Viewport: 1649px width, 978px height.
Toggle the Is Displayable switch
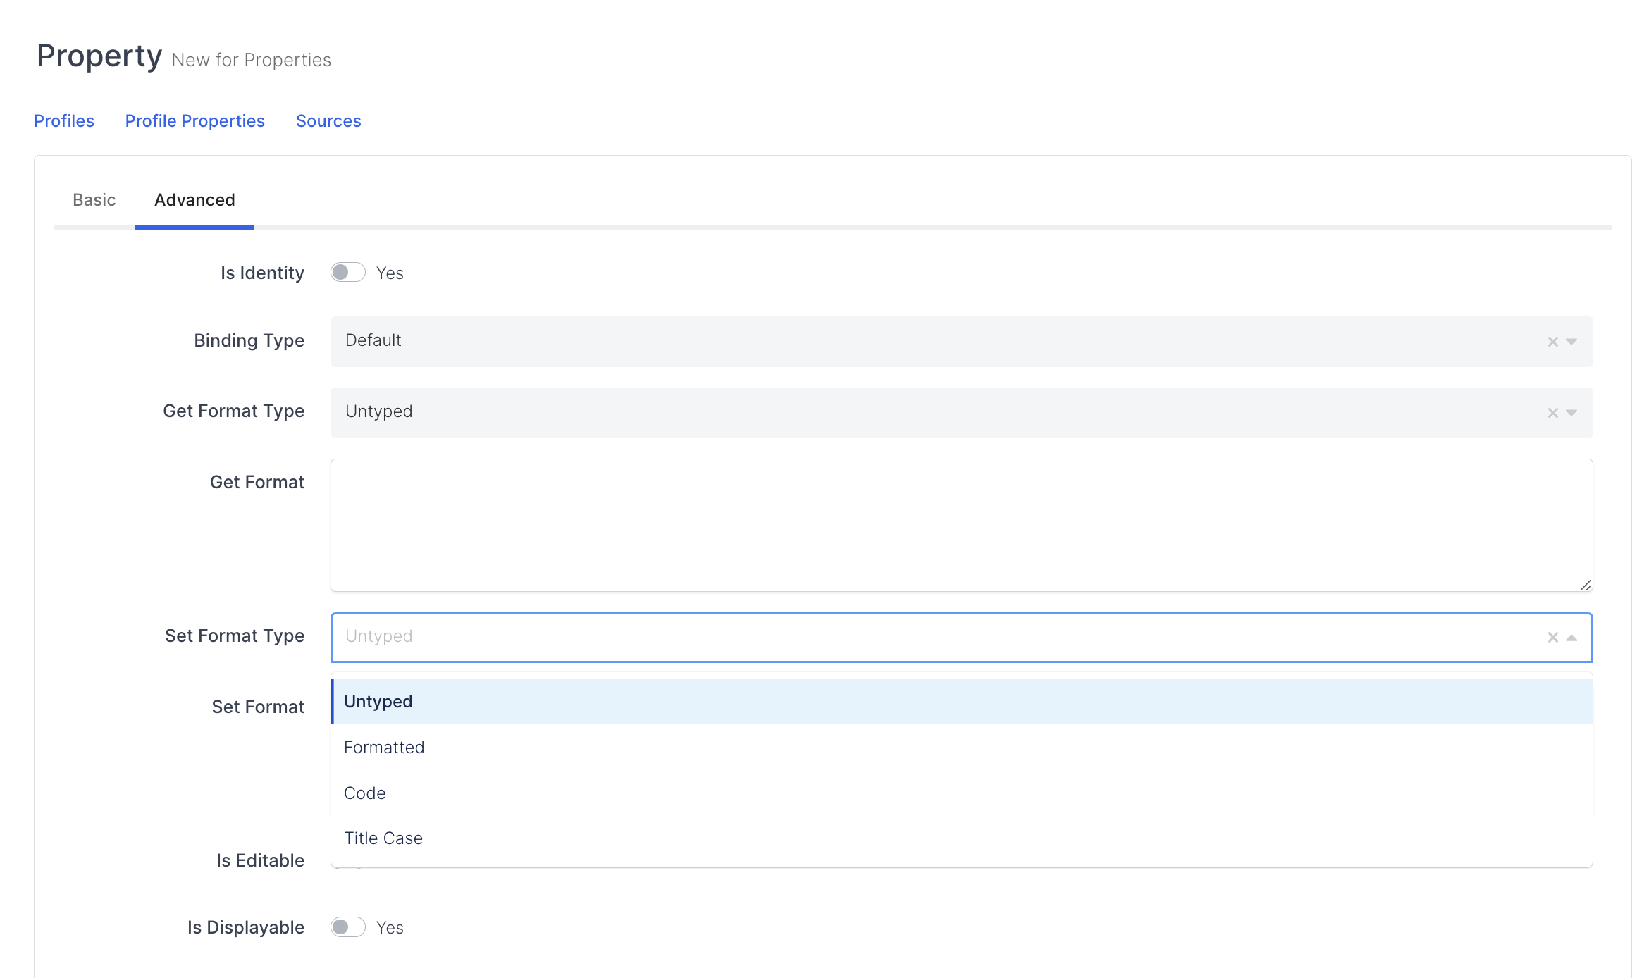[x=348, y=927]
